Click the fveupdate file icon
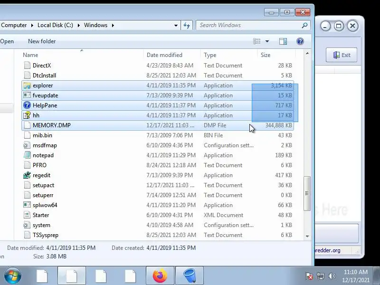Image resolution: width=380 pixels, height=285 pixels. [x=27, y=95]
